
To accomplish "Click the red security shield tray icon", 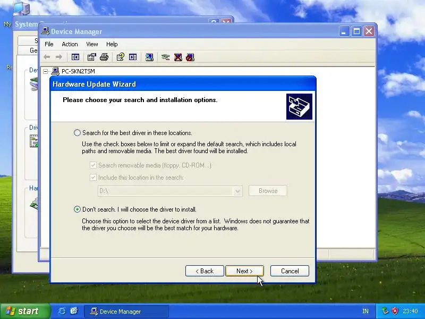I will coord(395,311).
